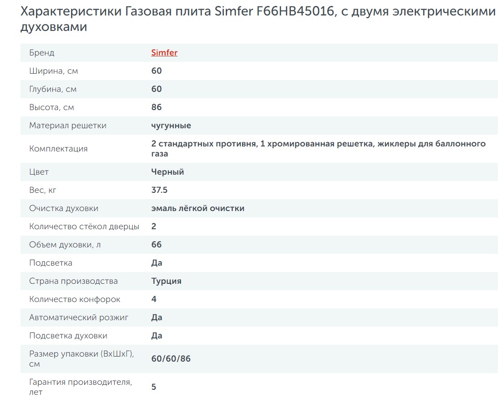Click the "Подсветка духовки" label
The image size is (502, 413).
point(68,336)
